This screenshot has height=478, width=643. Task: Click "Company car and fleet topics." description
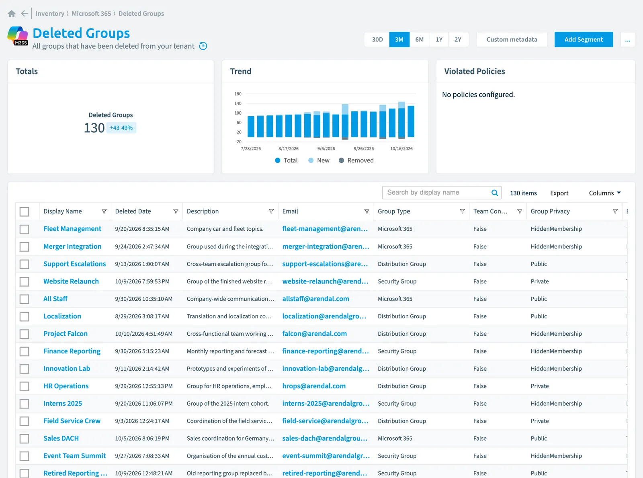pyautogui.click(x=225, y=229)
